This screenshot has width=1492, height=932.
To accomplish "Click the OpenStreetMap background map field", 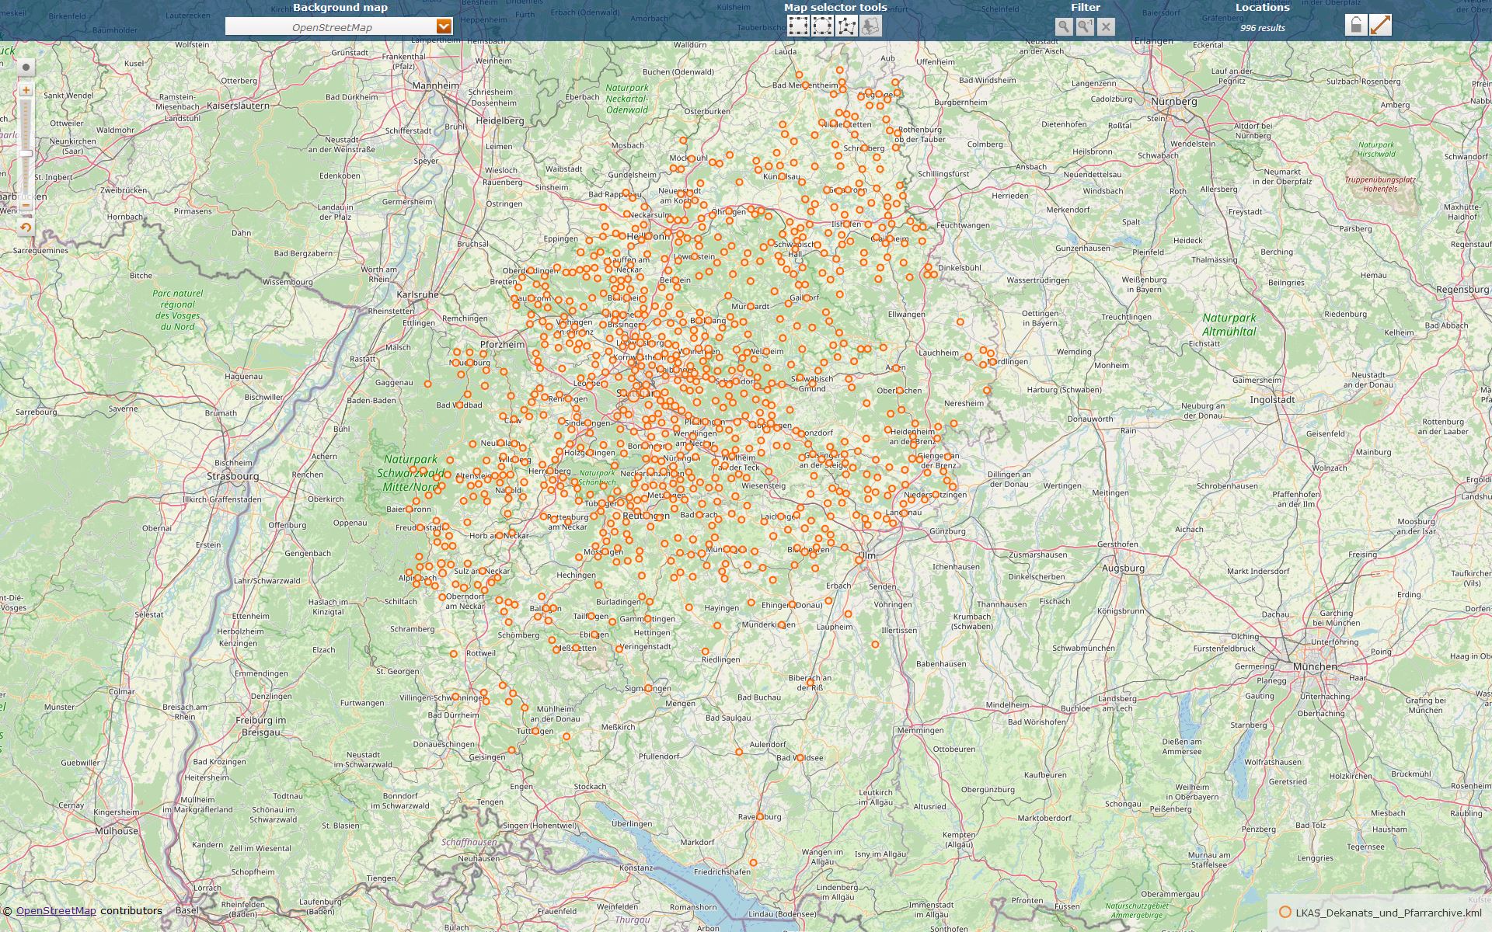I will [x=331, y=27].
